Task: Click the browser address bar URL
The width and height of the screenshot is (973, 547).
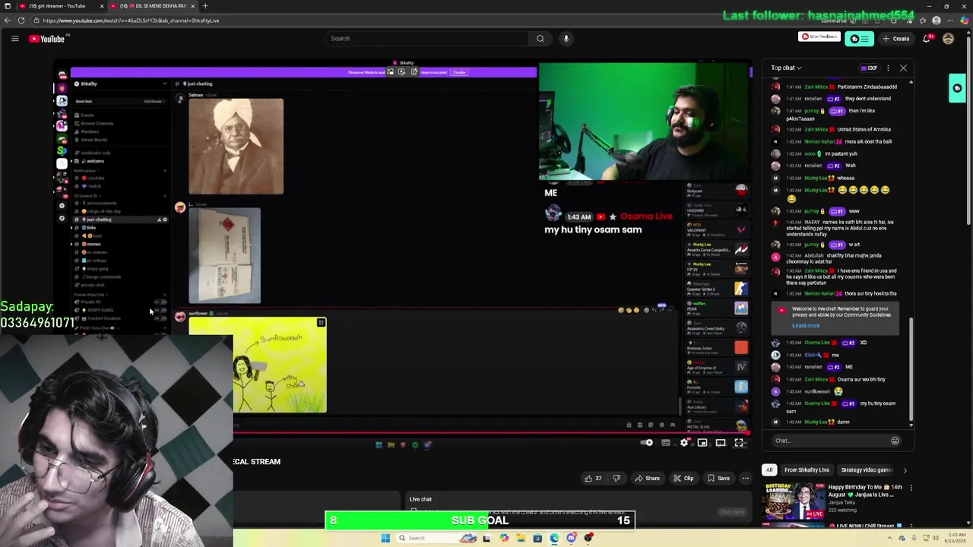Action: pos(131,21)
